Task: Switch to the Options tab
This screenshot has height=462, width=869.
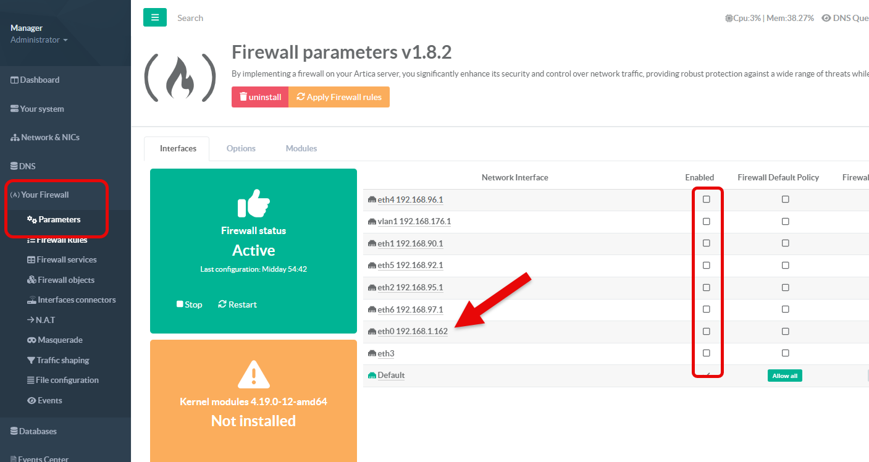Action: [x=241, y=149]
